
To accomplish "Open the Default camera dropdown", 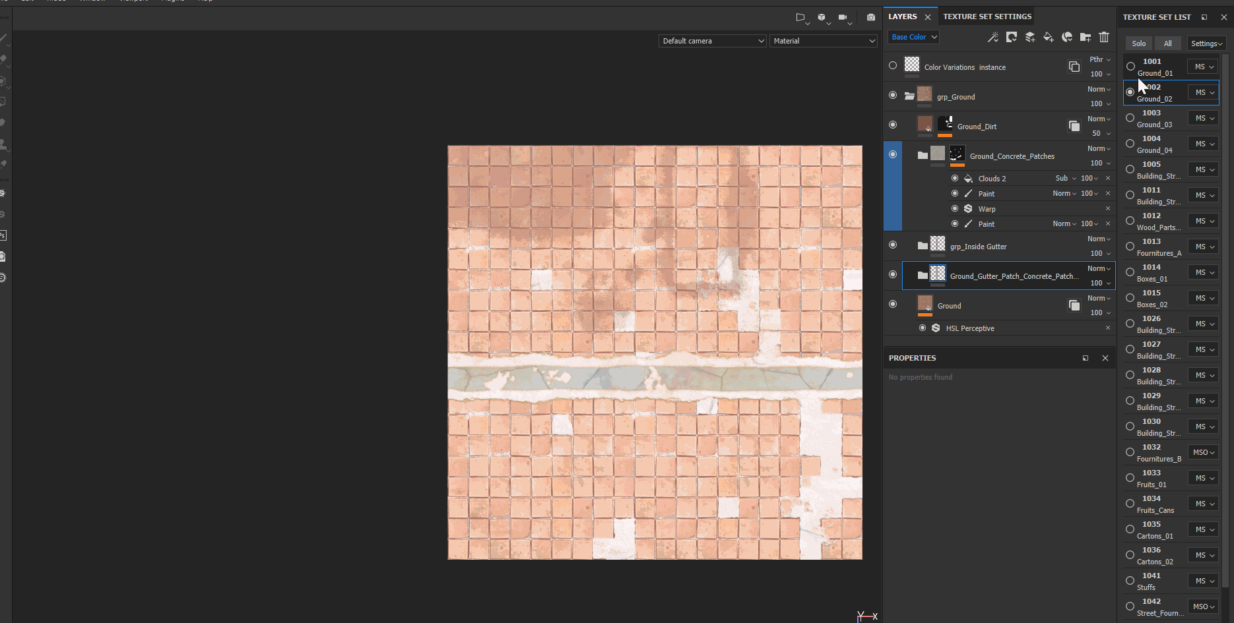I will coord(712,41).
